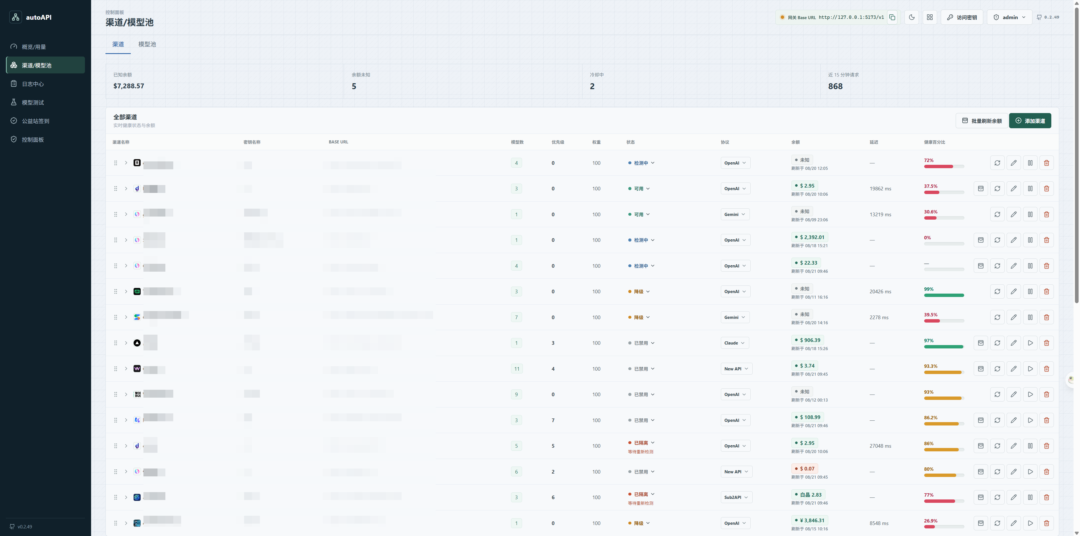The height and width of the screenshot is (536, 1080).
Task: Delete the channel with $108.99 balance
Action: pos(1047,420)
